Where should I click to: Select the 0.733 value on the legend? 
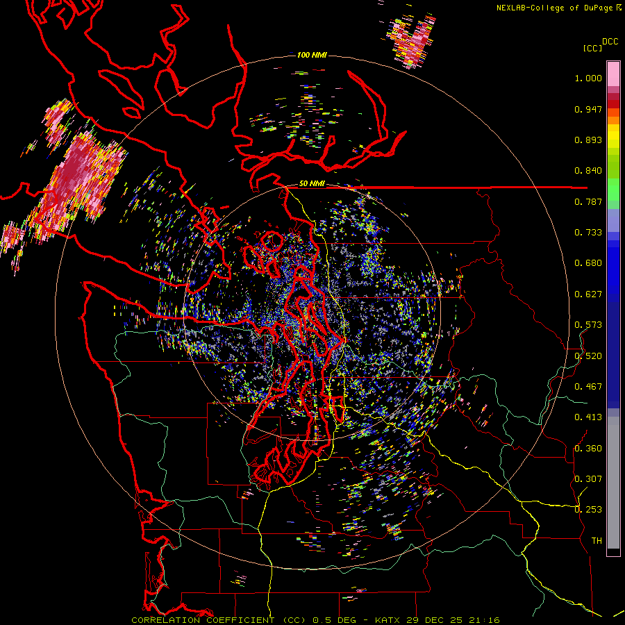[588, 233]
